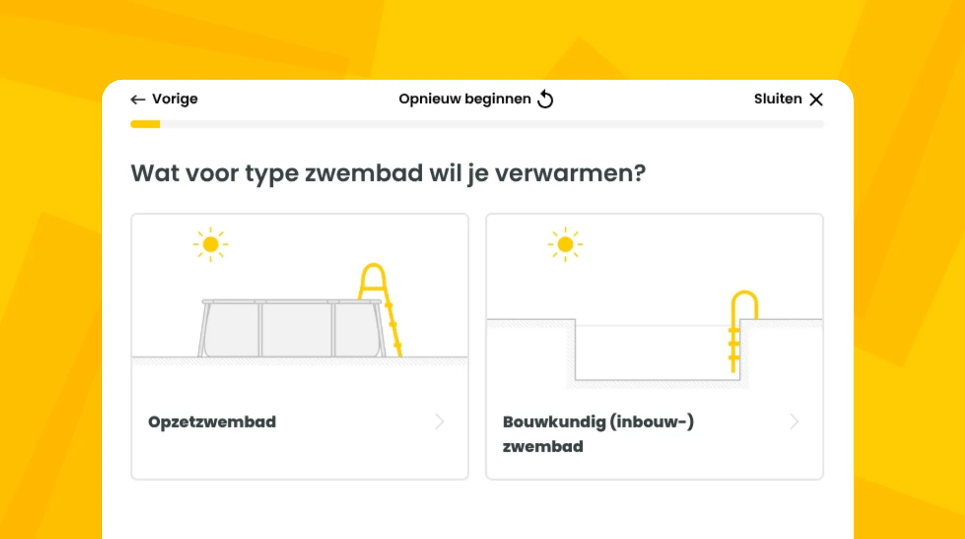Click the Opzetzwembad label text
The width and height of the screenshot is (965, 539).
tap(212, 421)
